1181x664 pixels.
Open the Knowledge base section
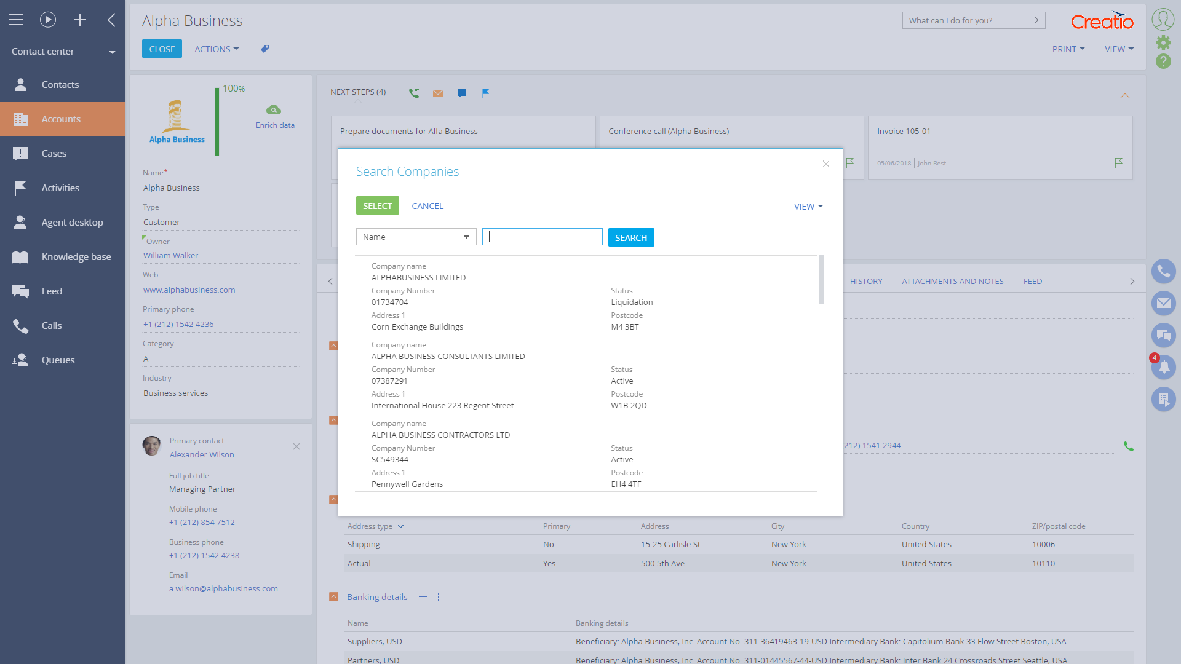(62, 257)
